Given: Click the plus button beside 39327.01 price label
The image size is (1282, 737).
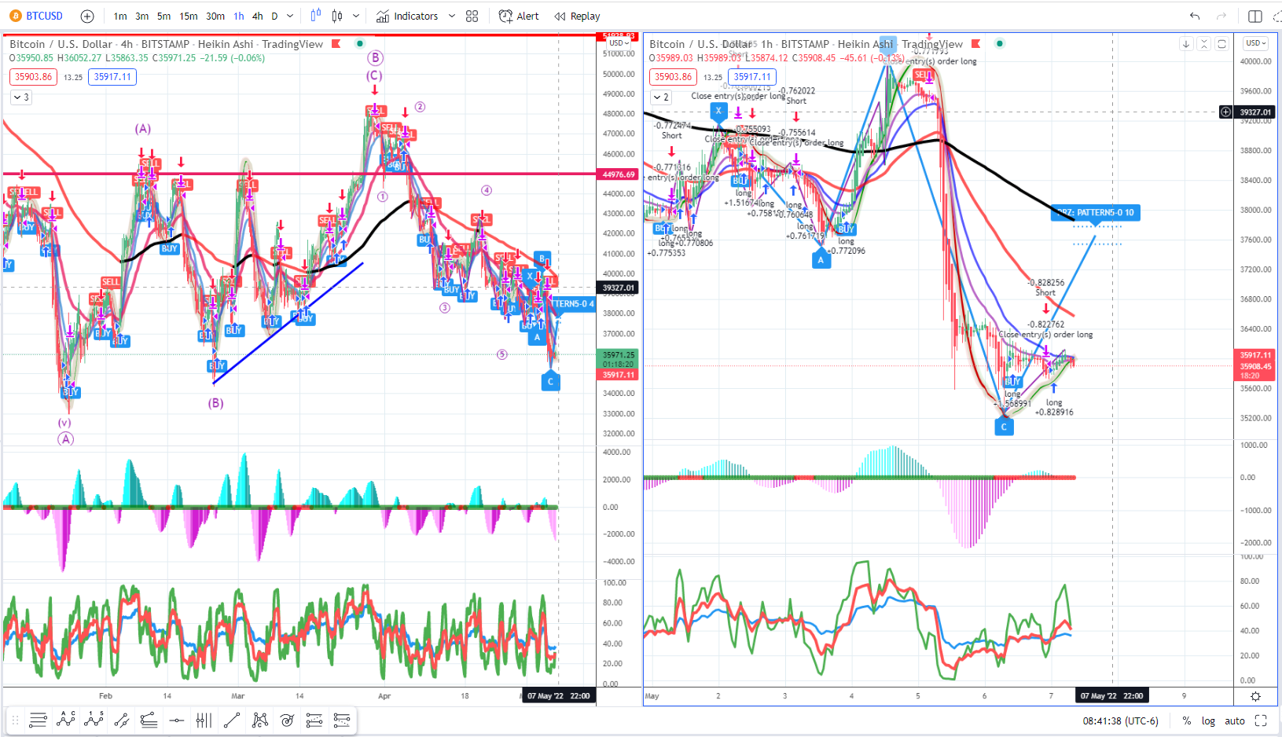Looking at the screenshot, I should (x=1225, y=112).
